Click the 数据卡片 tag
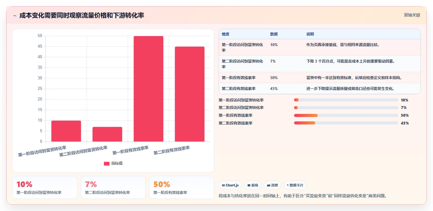The width and height of the screenshot is (433, 211). tap(295, 185)
